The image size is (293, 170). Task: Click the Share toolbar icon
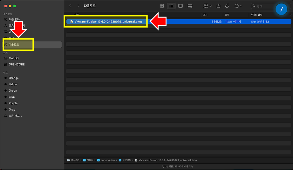pyautogui.click(x=218, y=6)
